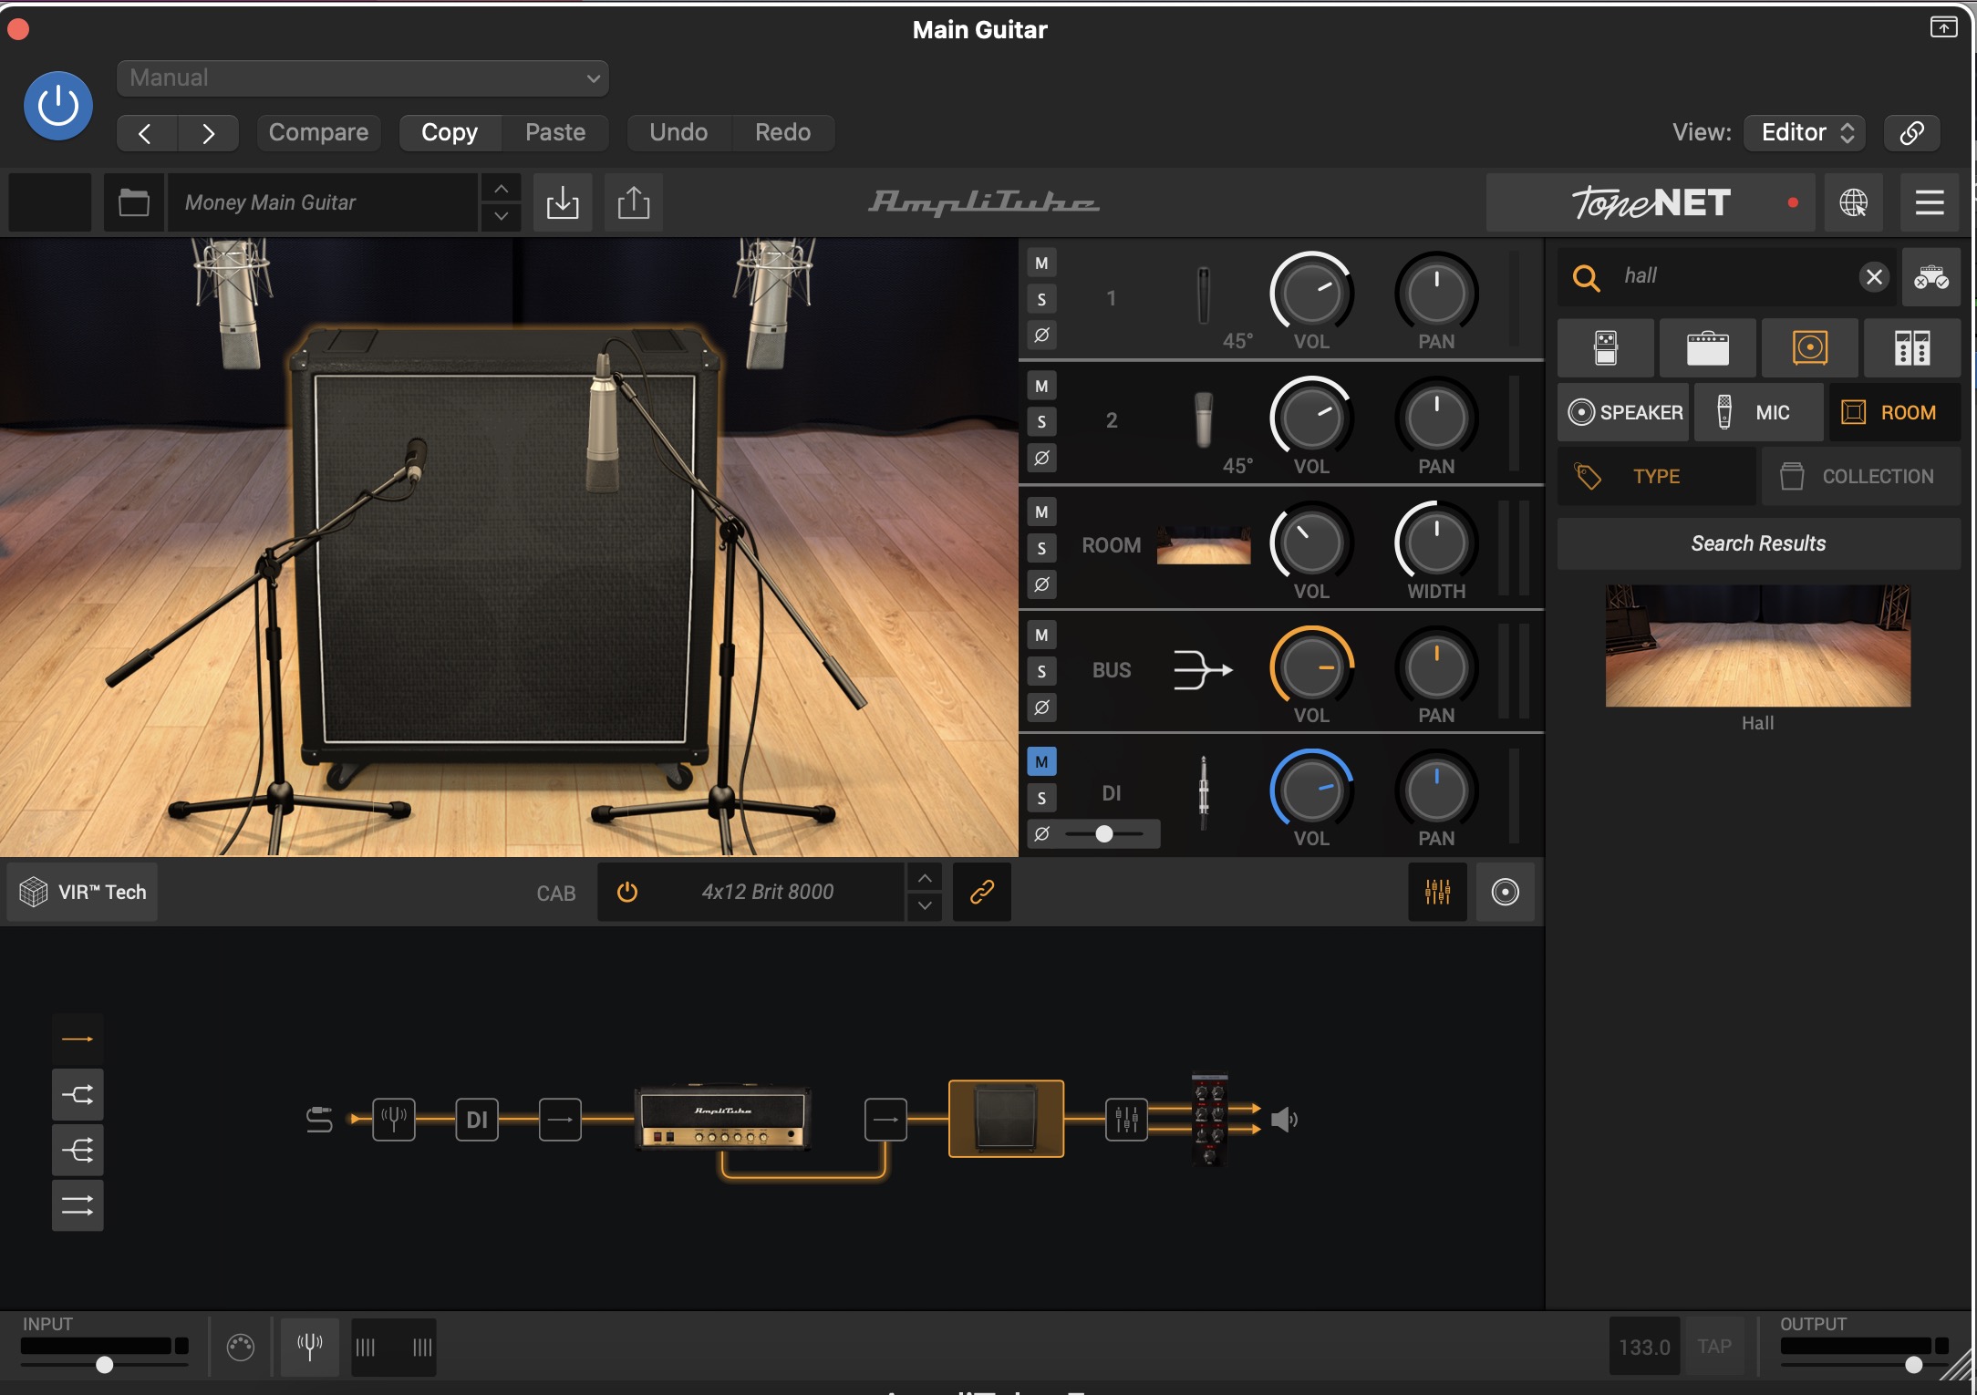Select the single serial chain routing

click(x=78, y=1039)
